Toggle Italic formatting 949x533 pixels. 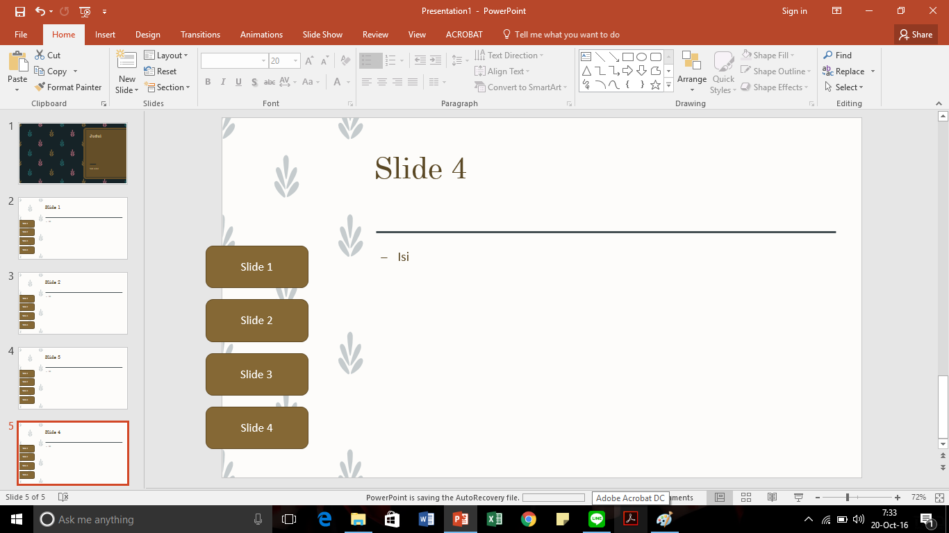(x=222, y=82)
